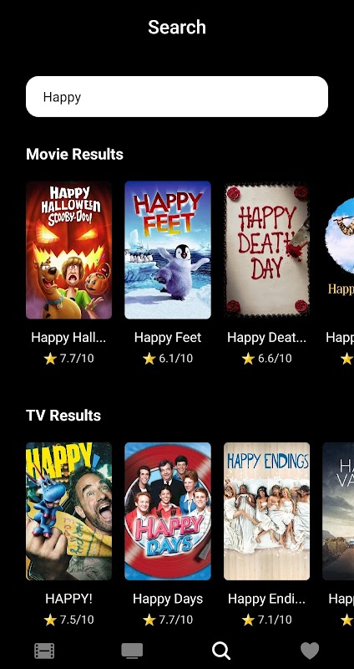This screenshot has height=669, width=354.
Task: Select the Happy Days TV poster
Action: coord(168,511)
